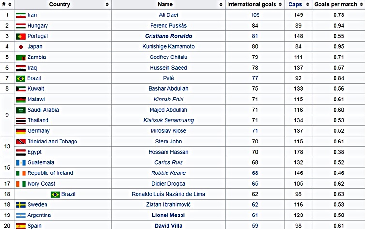Image resolution: width=365 pixels, height=229 pixels.
Task: Sort table by Name column arrows
Action: (x=221, y=5)
